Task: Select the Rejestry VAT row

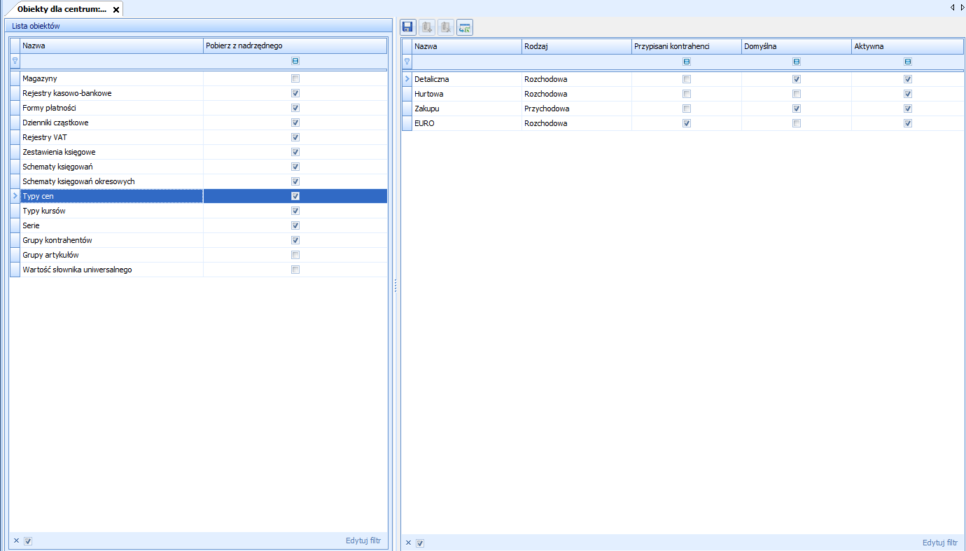Action: click(x=198, y=137)
